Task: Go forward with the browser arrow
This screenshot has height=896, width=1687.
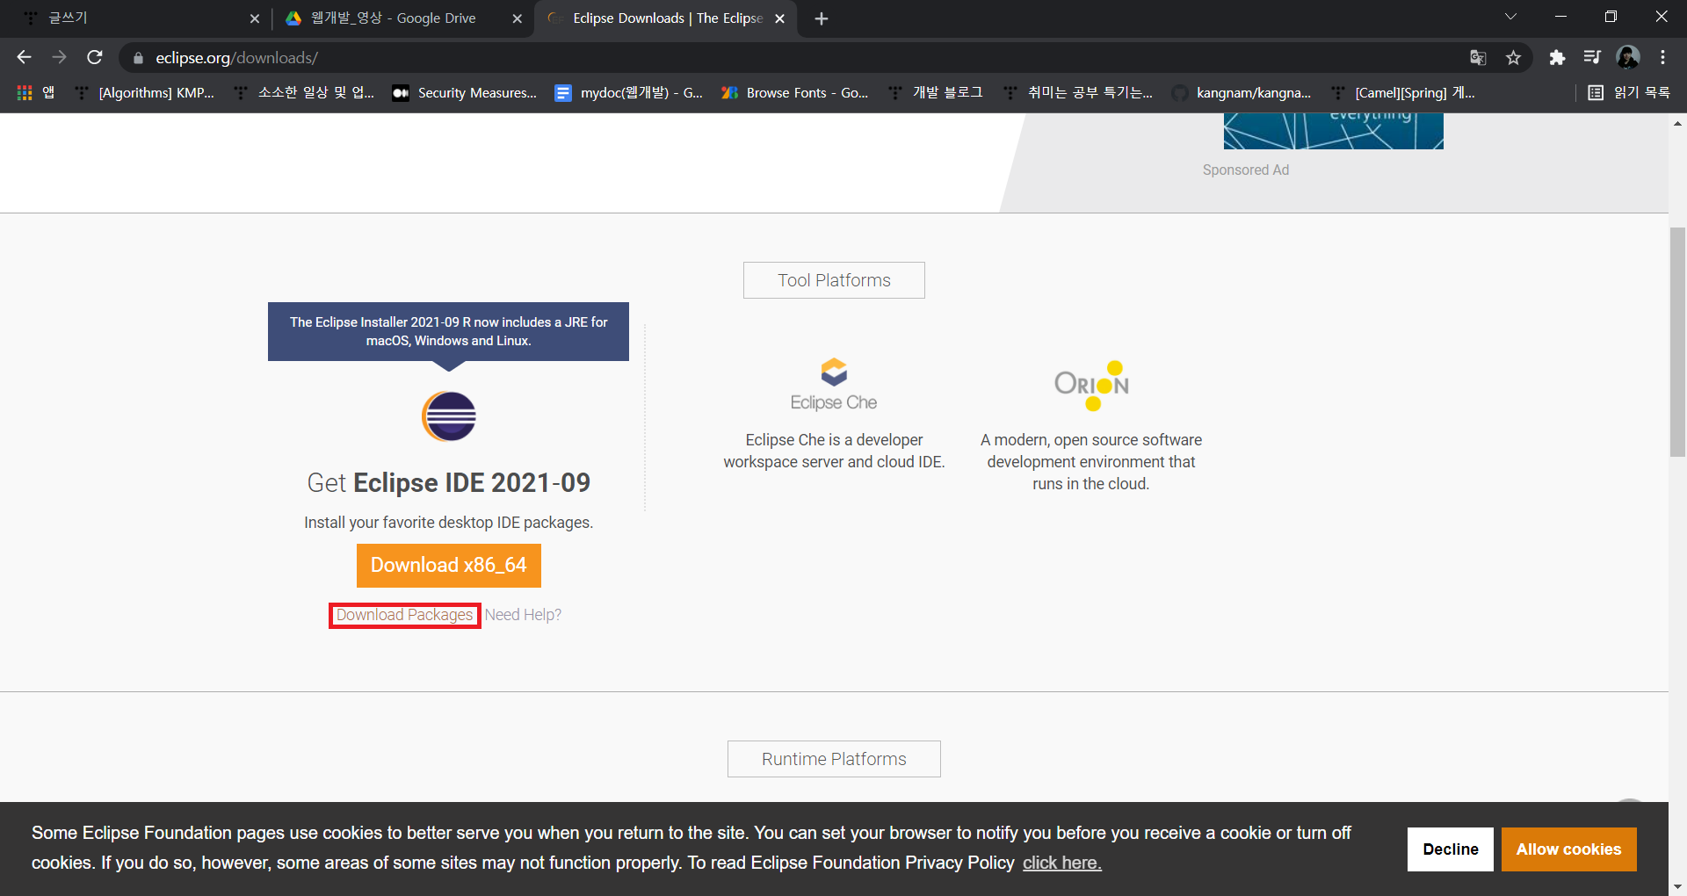Action: tap(59, 57)
